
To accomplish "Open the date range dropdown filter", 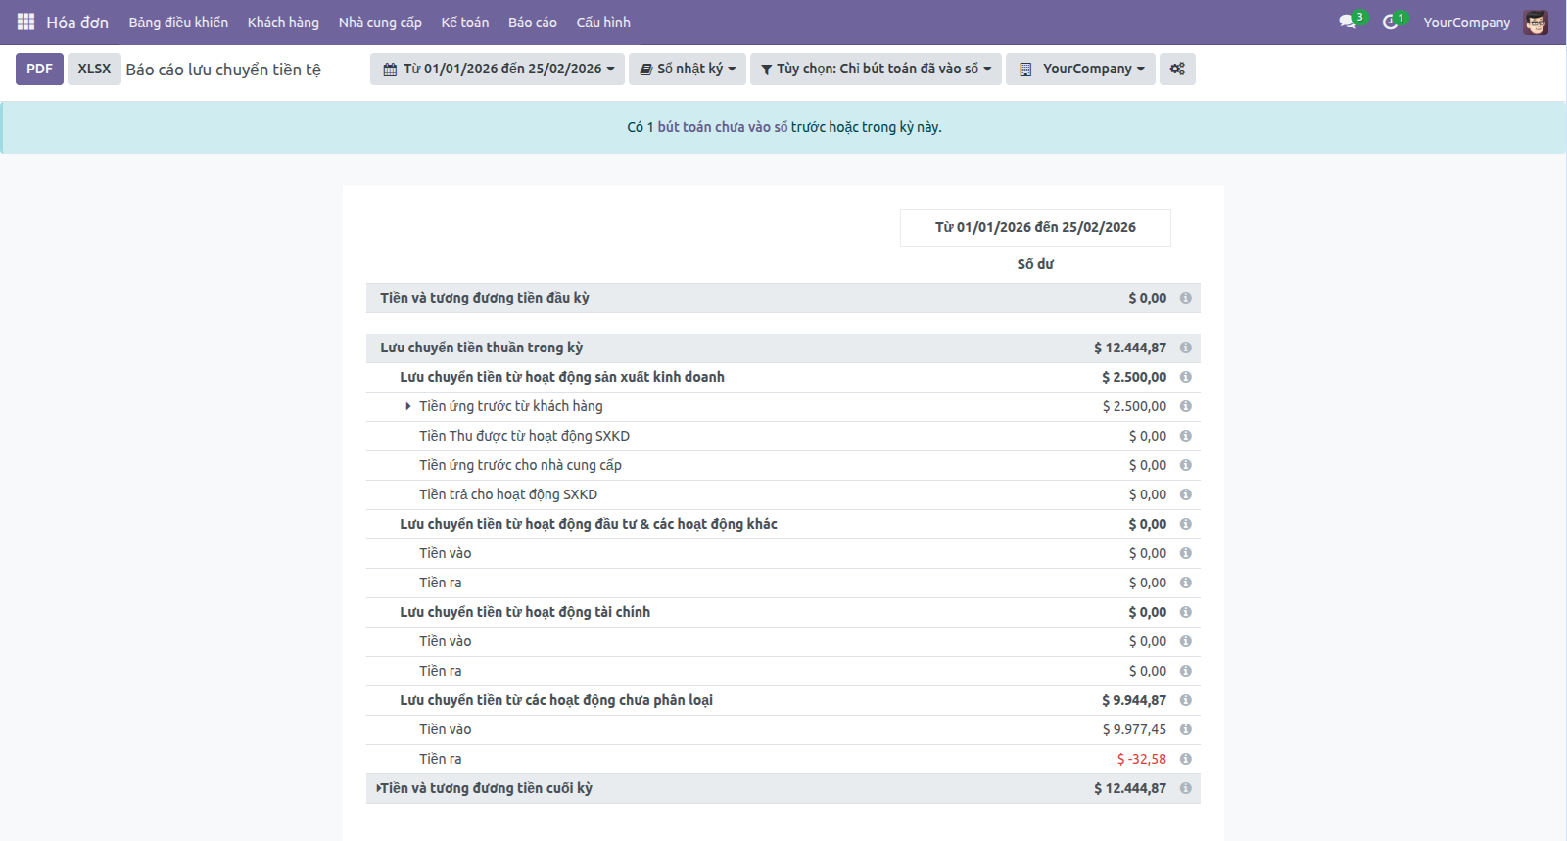I will coord(498,69).
